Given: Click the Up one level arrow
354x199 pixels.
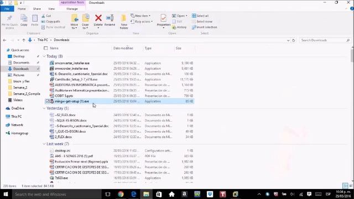Looking at the screenshot, I should (x=24, y=40).
